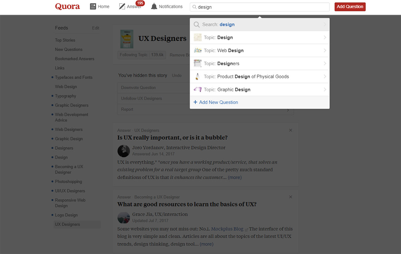This screenshot has height=254, width=401.
Task: Click the Answer pencil icon
Action: pos(122,6)
